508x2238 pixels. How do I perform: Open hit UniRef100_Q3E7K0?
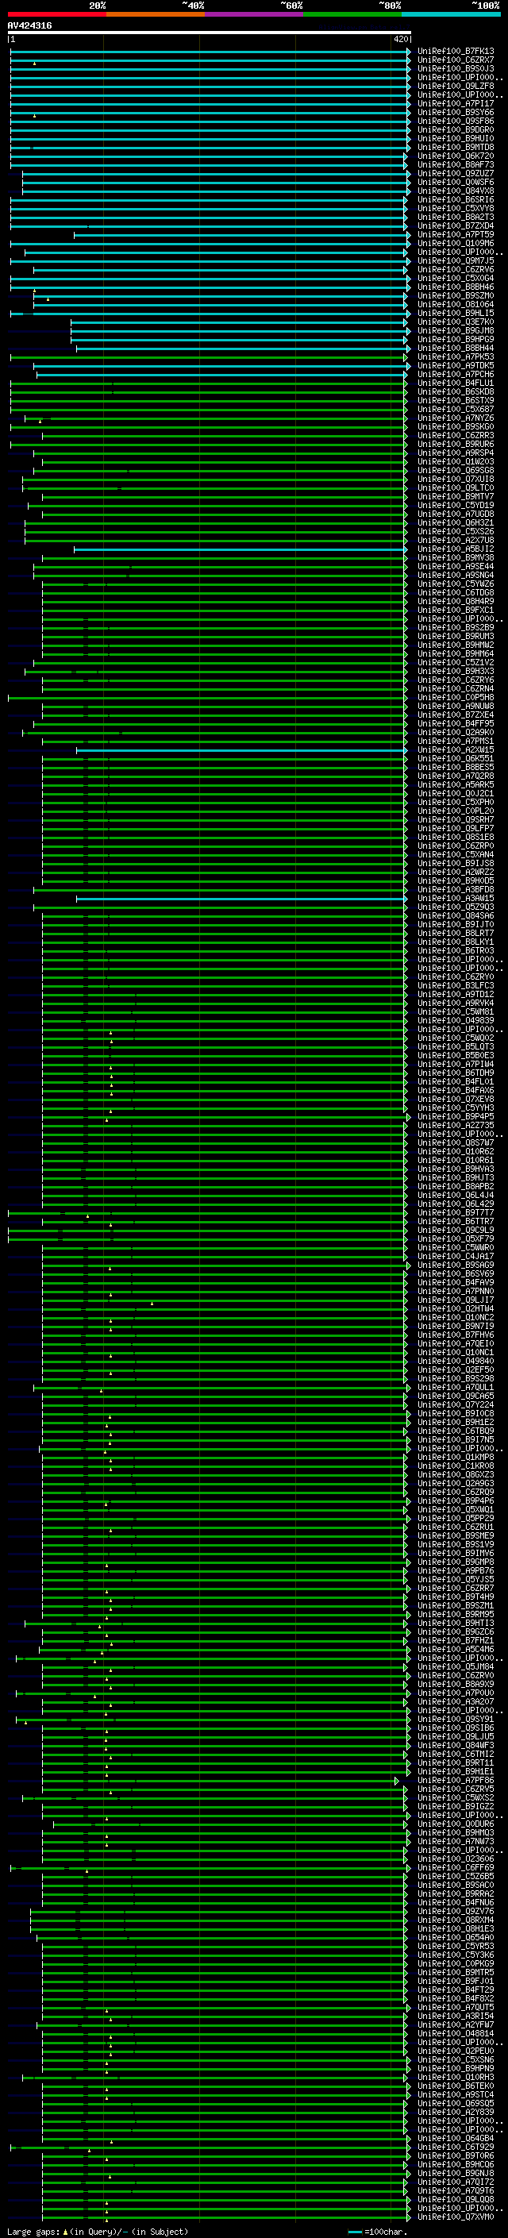456,322
